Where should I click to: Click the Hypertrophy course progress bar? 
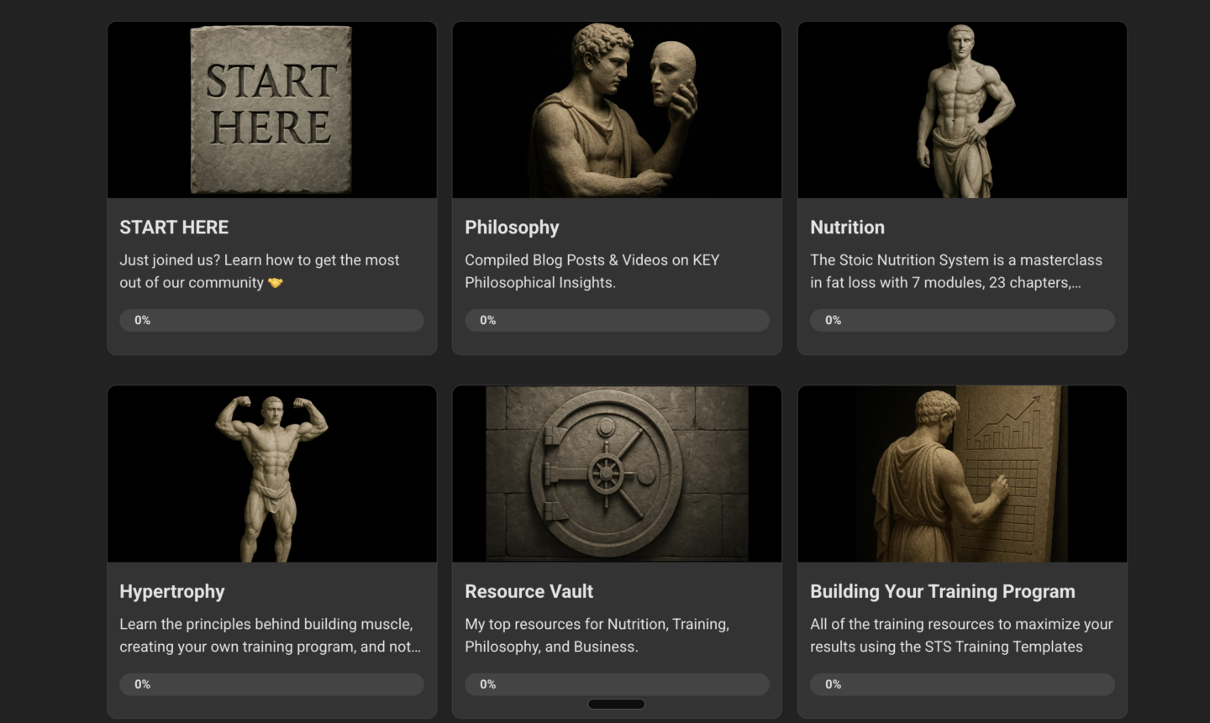(x=271, y=684)
